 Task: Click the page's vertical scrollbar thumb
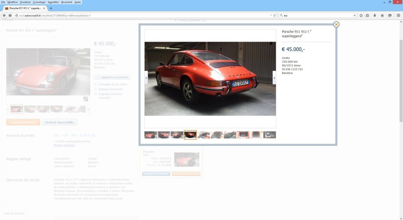click(x=401, y=81)
